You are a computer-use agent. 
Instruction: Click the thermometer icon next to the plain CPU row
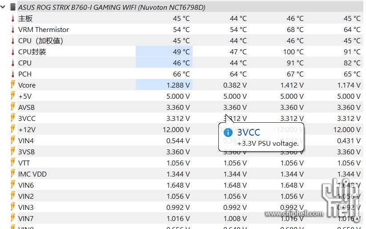13,63
